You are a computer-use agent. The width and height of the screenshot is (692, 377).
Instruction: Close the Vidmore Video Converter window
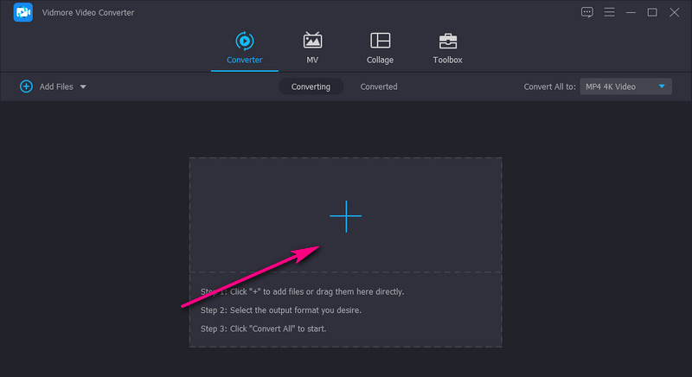[x=674, y=12]
